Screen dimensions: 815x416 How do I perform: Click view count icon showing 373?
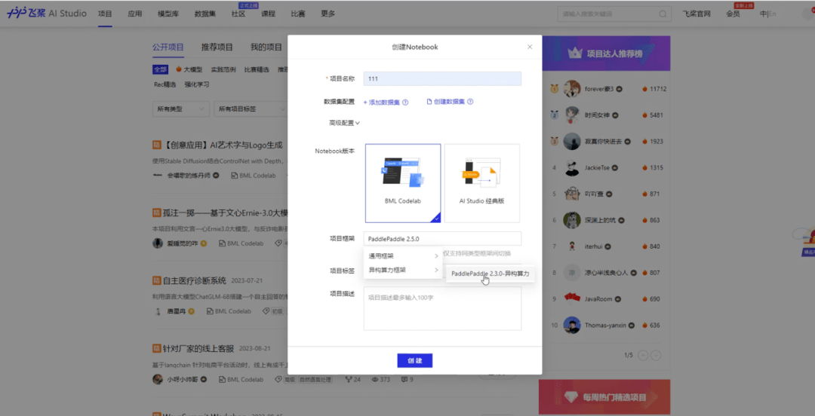(375, 380)
